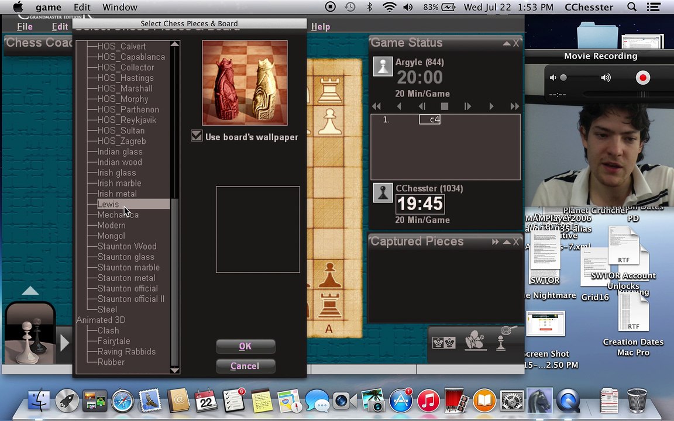Viewport: 674px width, 421px height.
Task: Click OK in Select Chess Pieces dialog
Action: [246, 346]
